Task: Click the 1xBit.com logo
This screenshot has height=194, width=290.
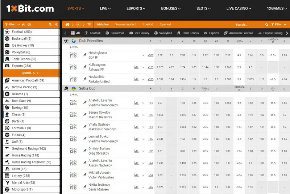Action: point(30,8)
